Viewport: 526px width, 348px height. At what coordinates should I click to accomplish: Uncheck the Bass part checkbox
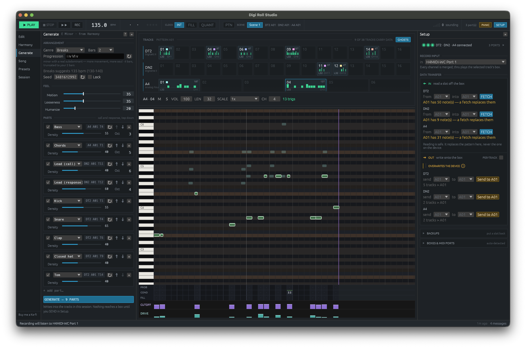pyautogui.click(x=48, y=127)
